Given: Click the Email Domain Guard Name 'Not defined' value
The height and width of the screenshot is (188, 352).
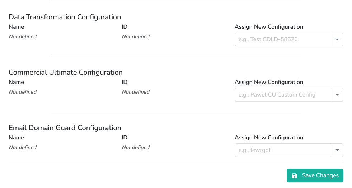Looking at the screenshot, I should [23, 147].
